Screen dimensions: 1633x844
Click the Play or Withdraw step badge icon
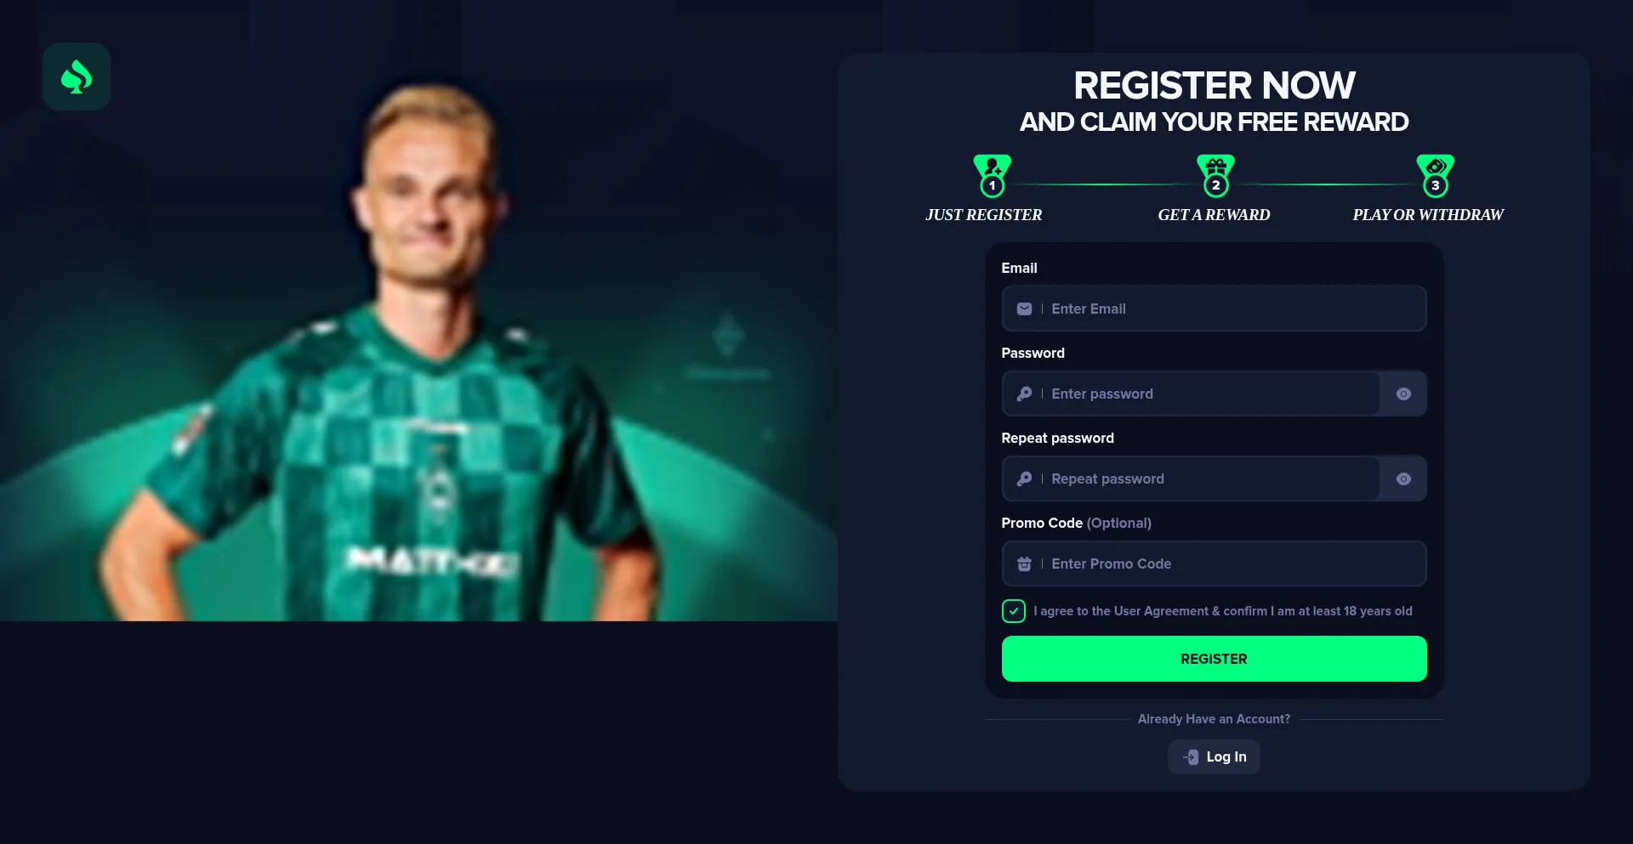(1435, 176)
